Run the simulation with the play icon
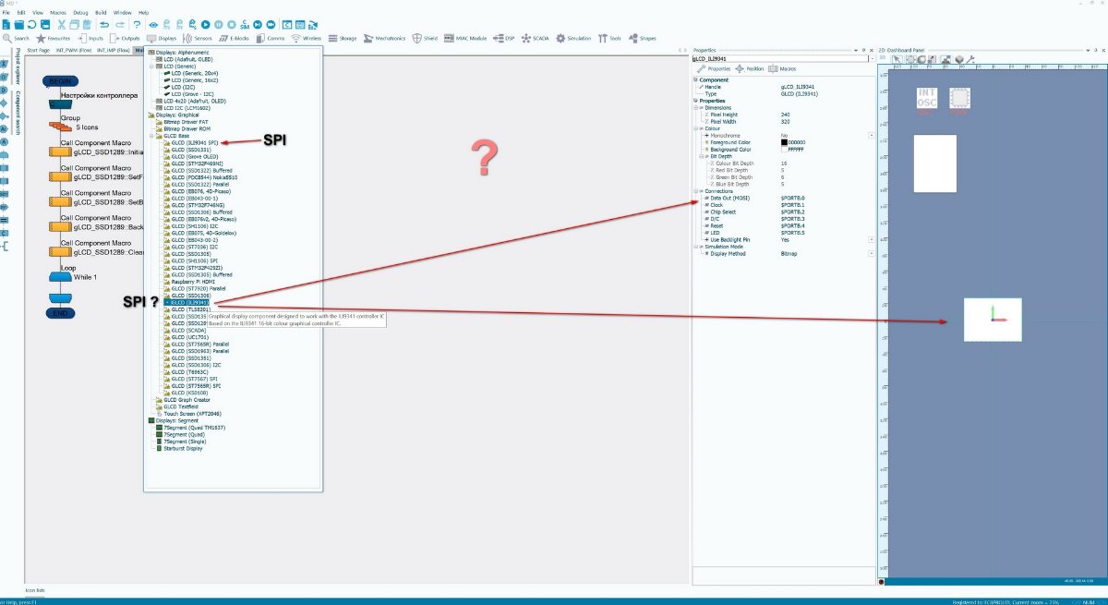This screenshot has height=605, width=1108. tap(205, 25)
